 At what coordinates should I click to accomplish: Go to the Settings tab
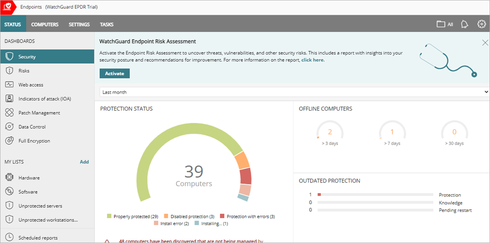[79, 24]
